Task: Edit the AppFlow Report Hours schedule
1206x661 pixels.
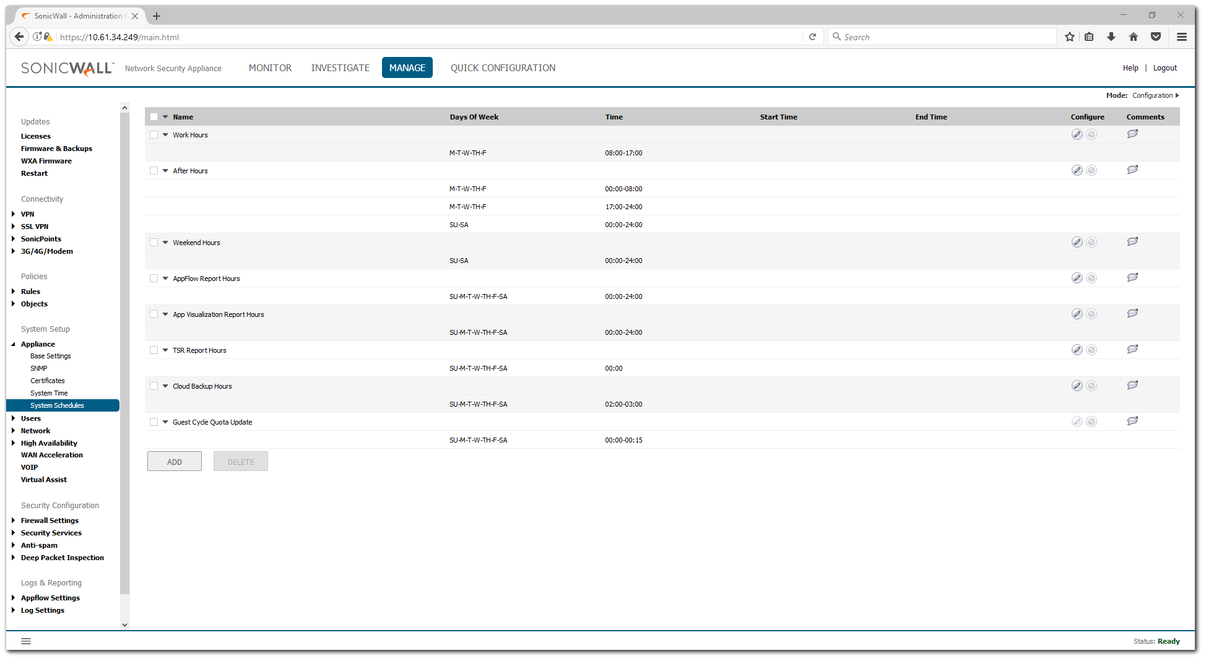Action: pyautogui.click(x=1077, y=278)
